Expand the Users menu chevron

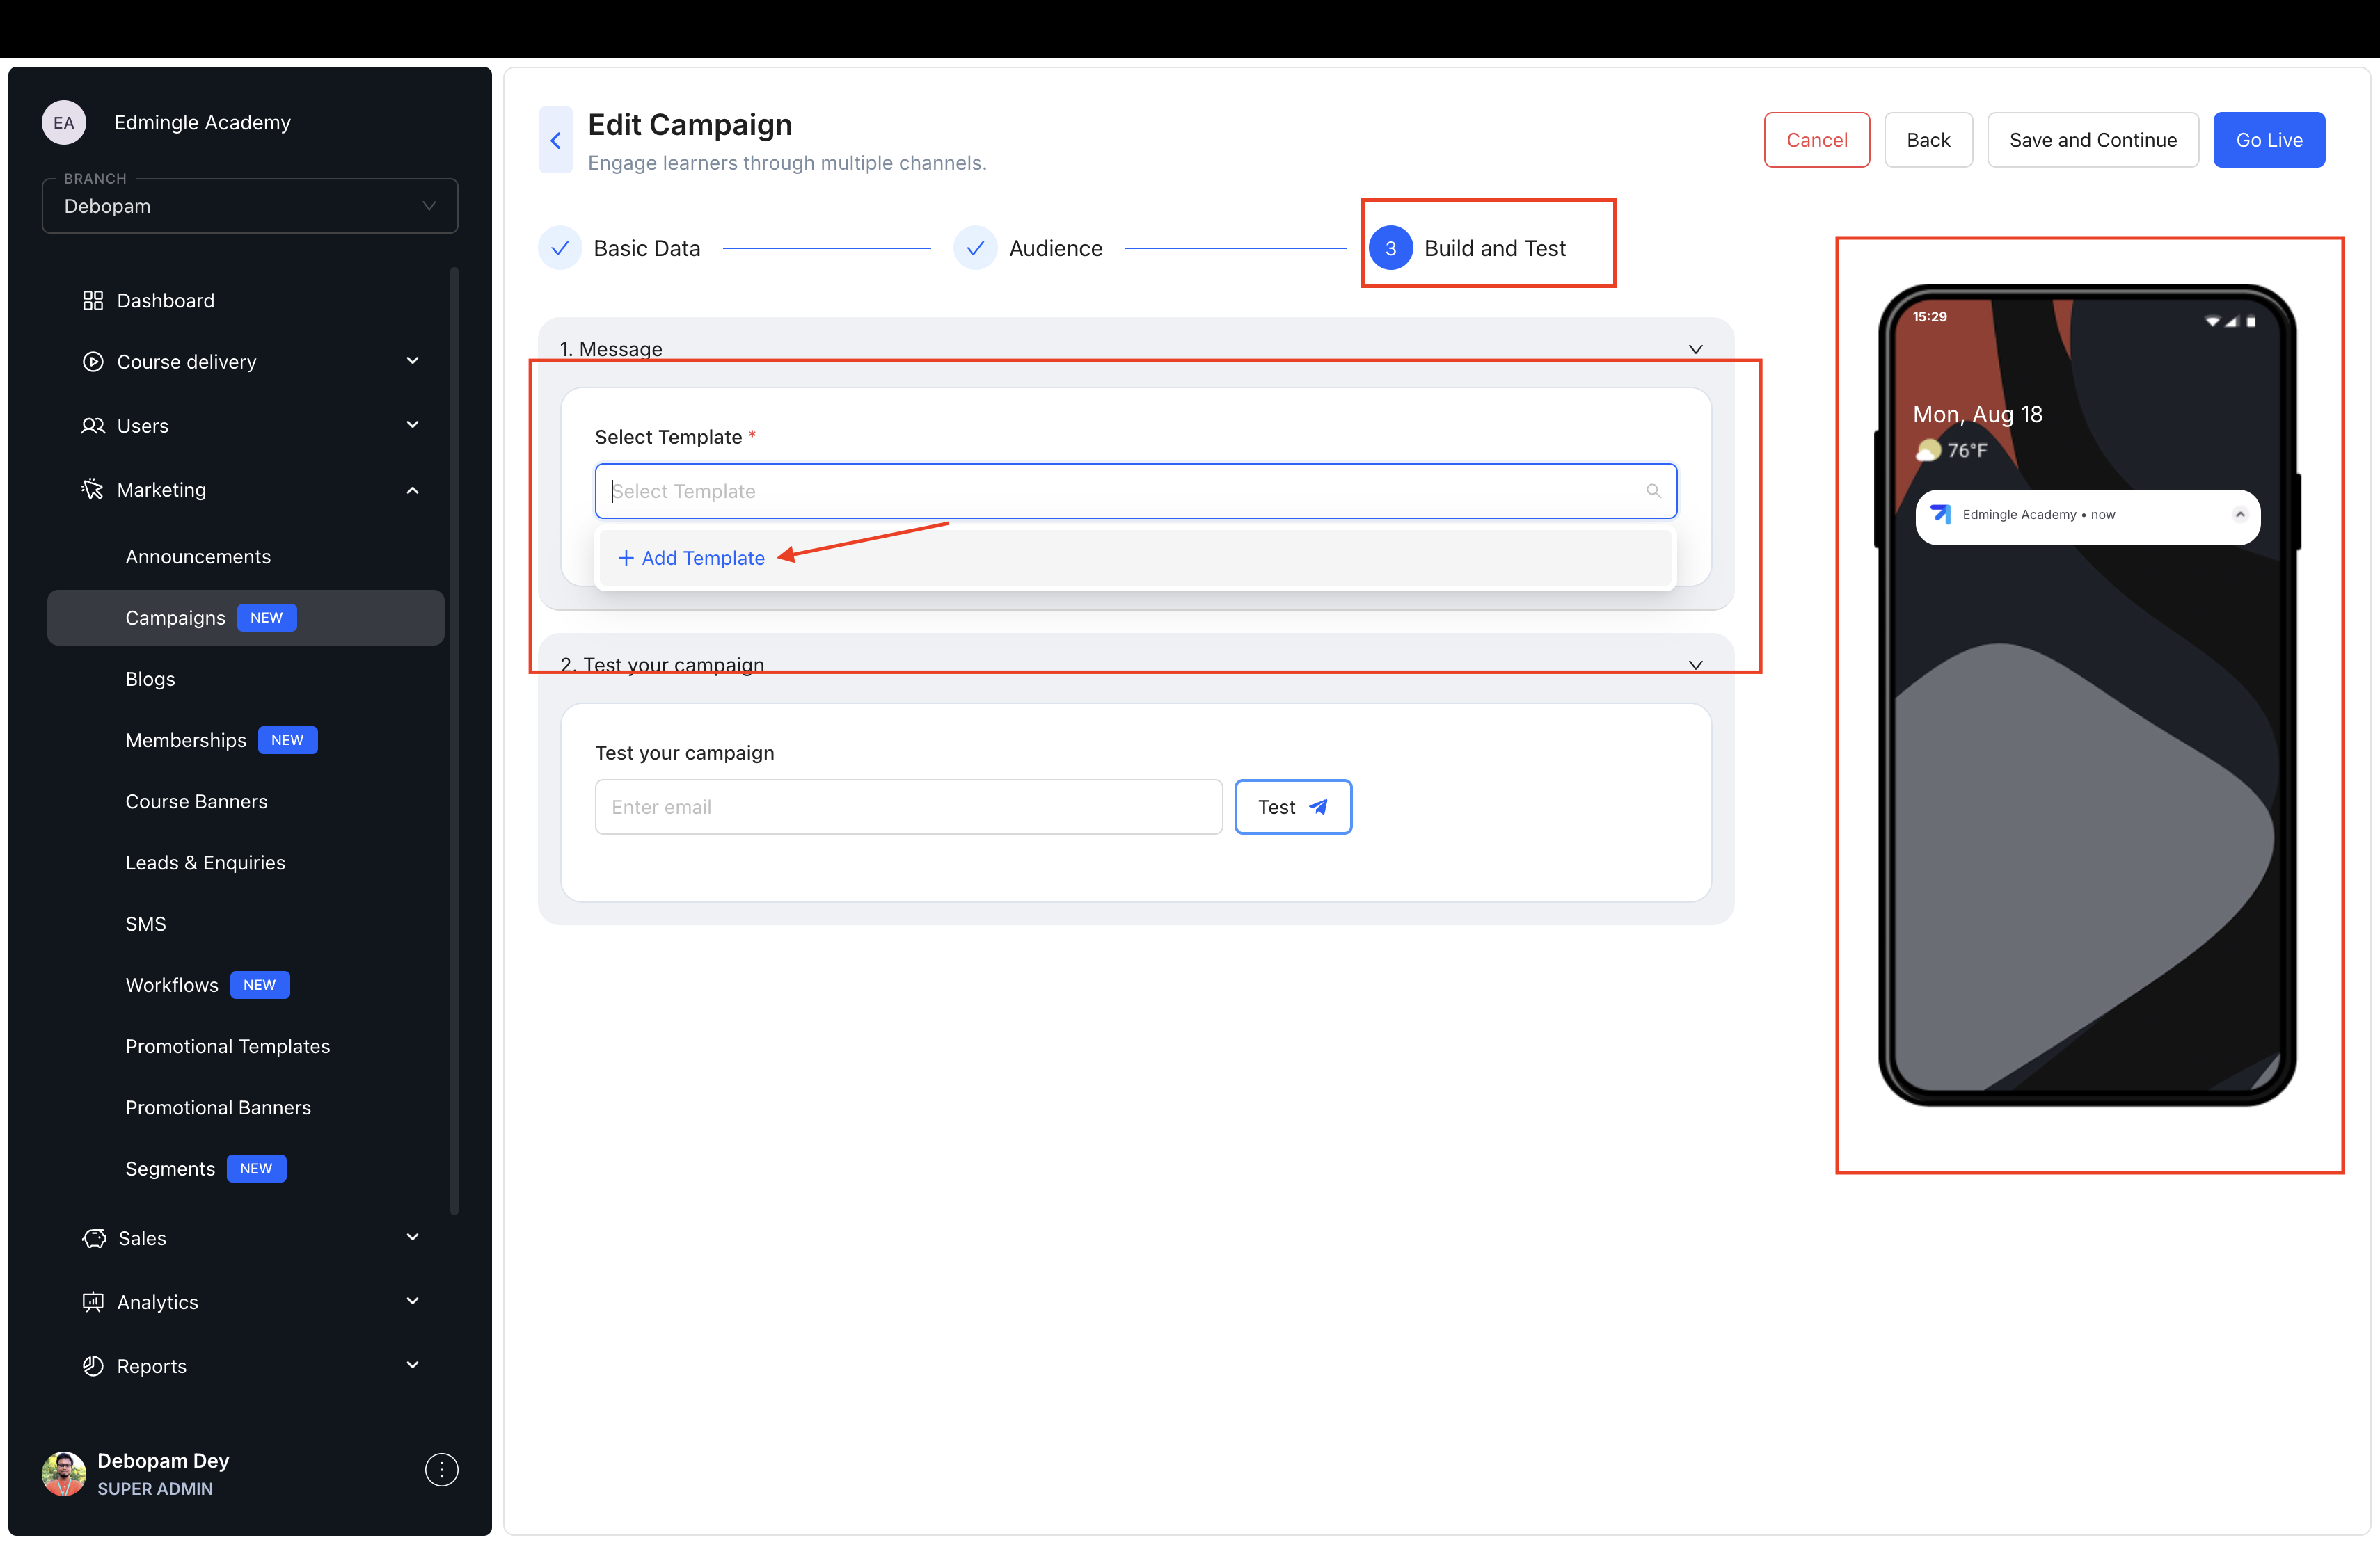click(x=413, y=425)
